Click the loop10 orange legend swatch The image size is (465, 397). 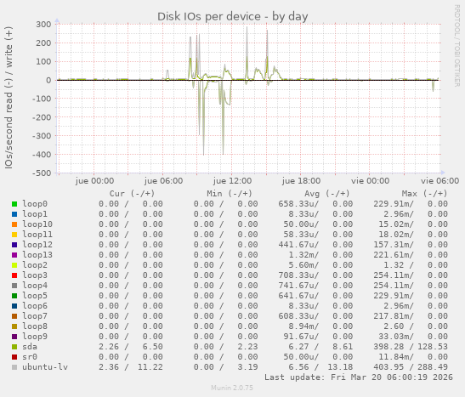[x=14, y=224]
